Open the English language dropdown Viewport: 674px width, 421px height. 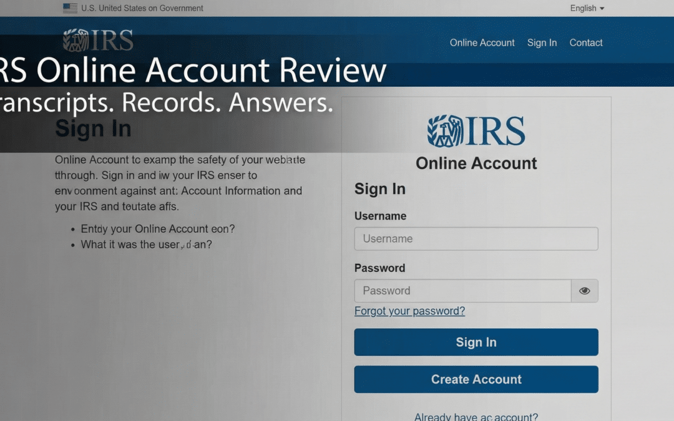pyautogui.click(x=587, y=8)
